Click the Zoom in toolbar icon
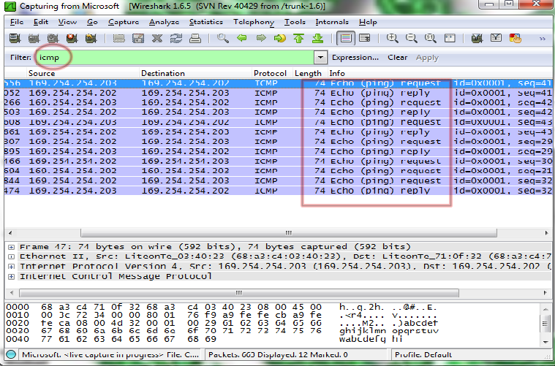 point(392,38)
